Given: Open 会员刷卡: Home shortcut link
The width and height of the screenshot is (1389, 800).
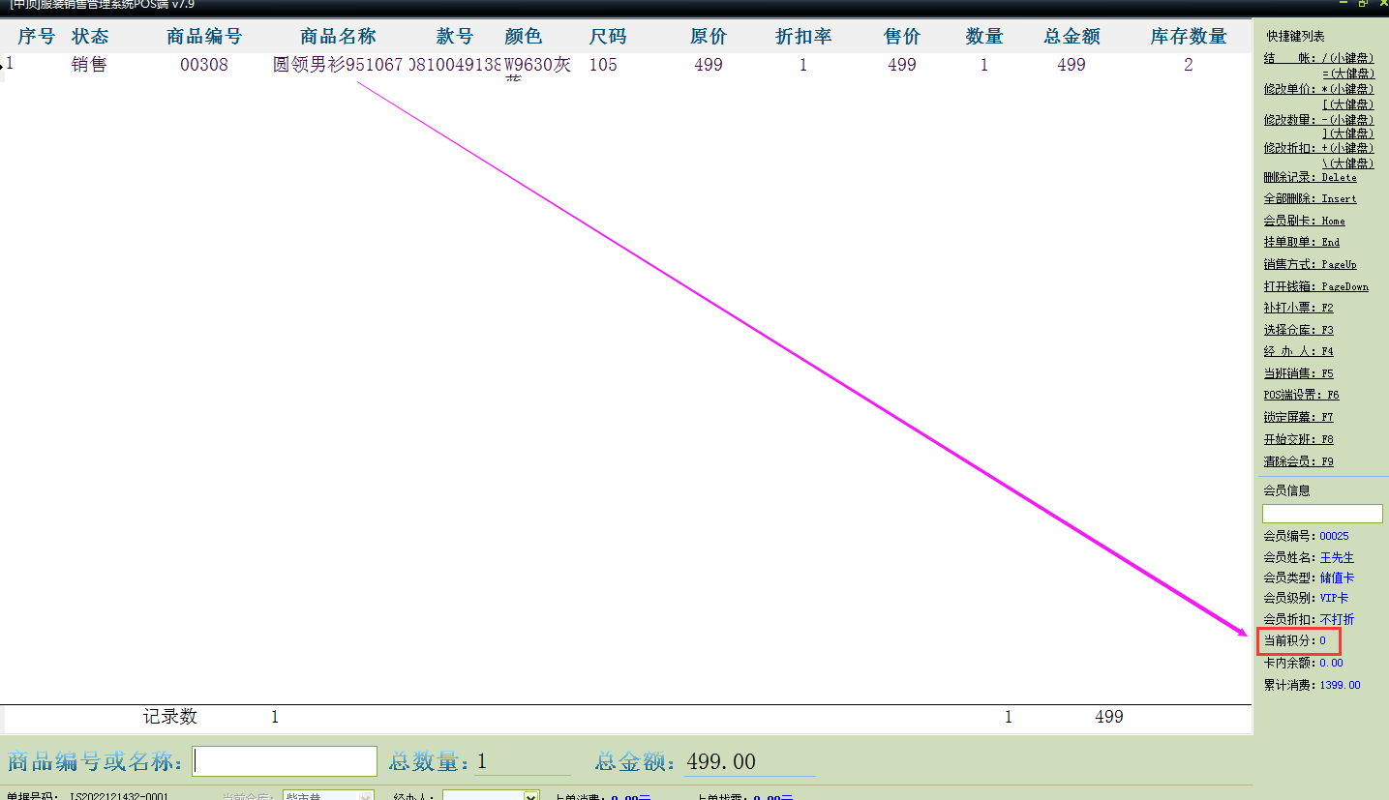Looking at the screenshot, I should click(x=1304, y=221).
